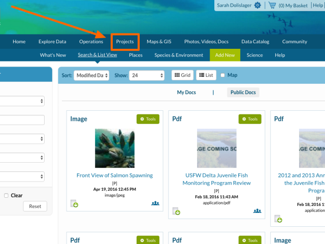The image size is (325, 244).
Task: Open Photos, Videos, Docs menu
Action: pyautogui.click(x=206, y=42)
